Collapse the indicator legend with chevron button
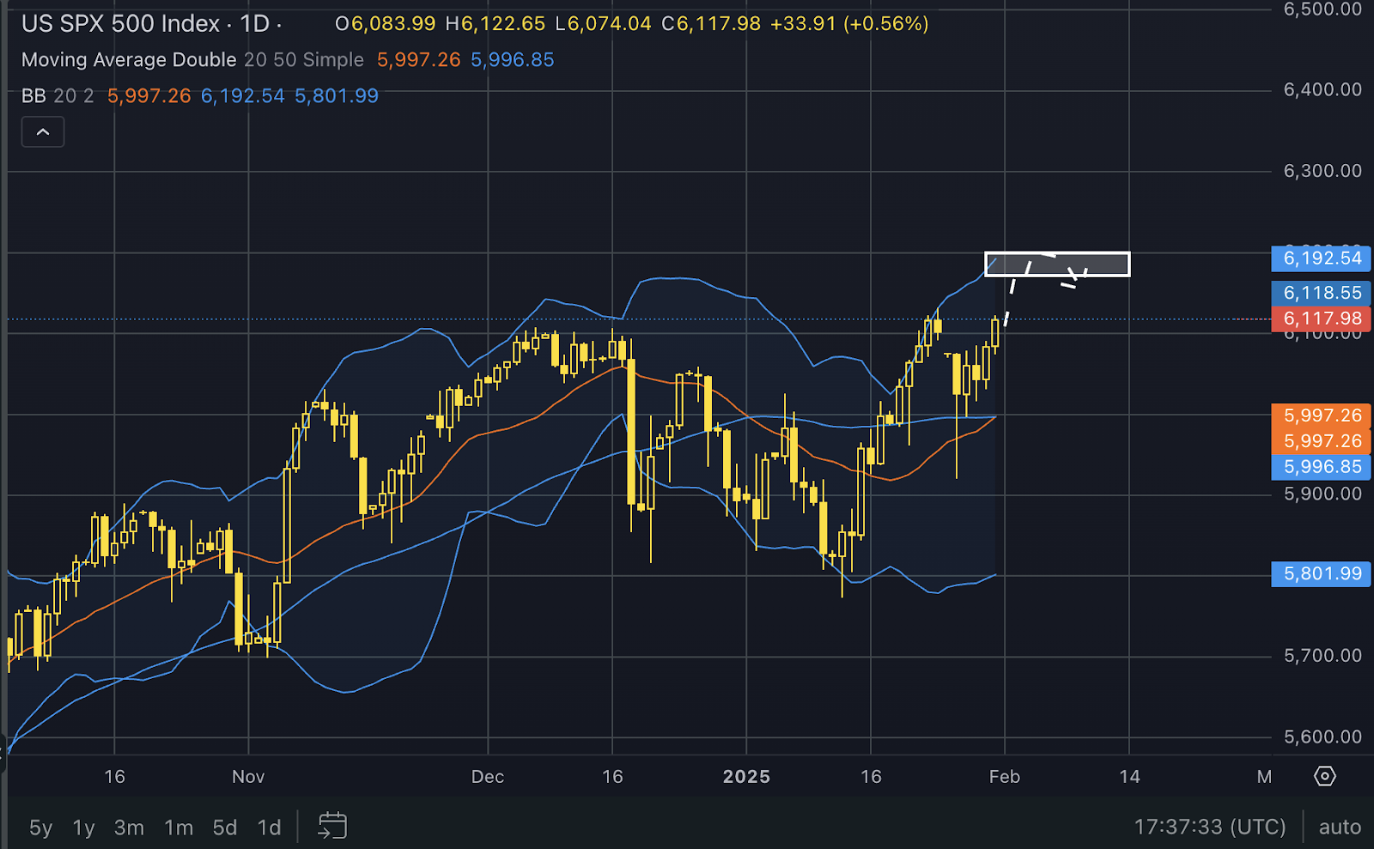The height and width of the screenshot is (849, 1374). 43,132
